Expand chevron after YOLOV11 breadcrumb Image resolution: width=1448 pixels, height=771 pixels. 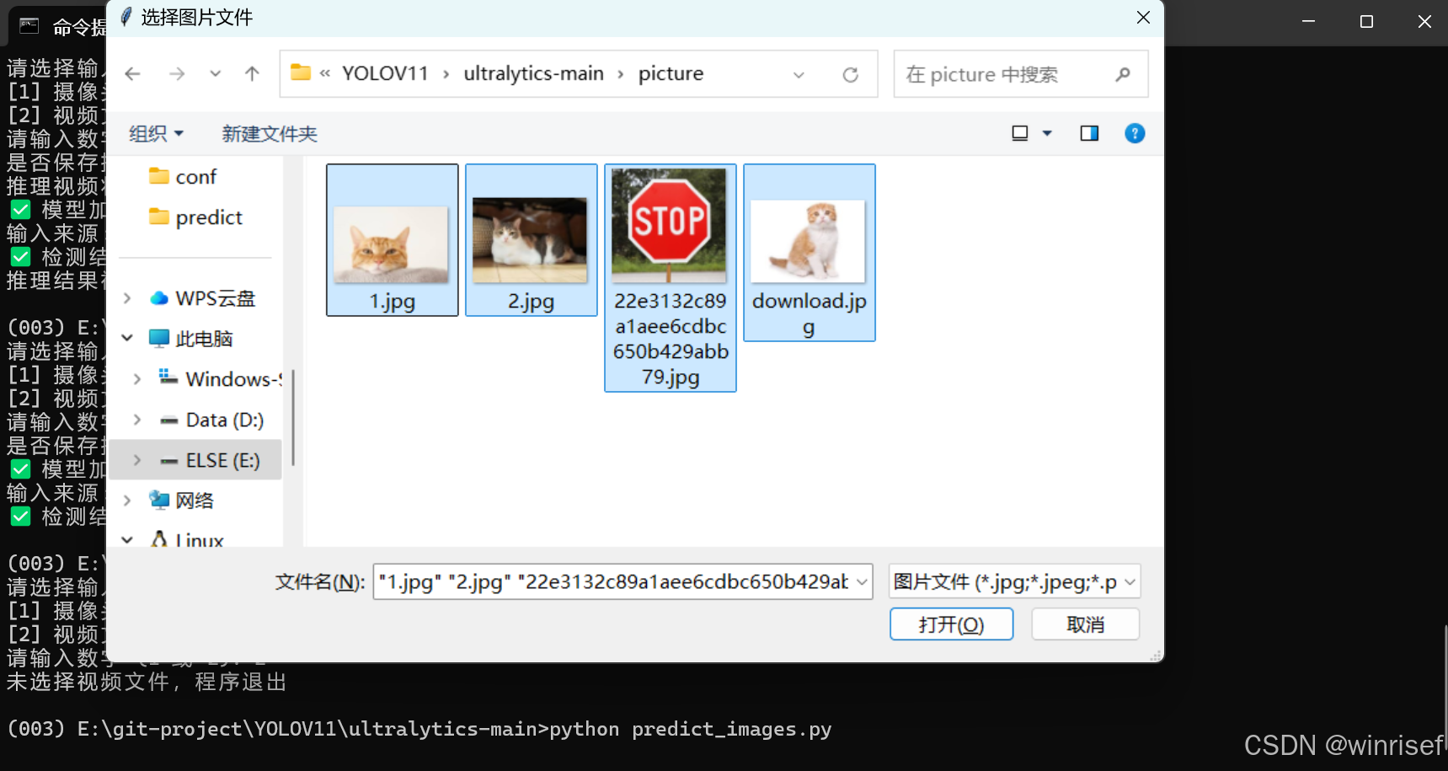tap(446, 75)
